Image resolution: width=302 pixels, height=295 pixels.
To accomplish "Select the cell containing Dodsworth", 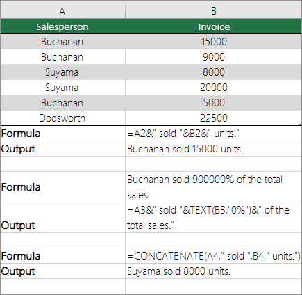I will tap(62, 118).
